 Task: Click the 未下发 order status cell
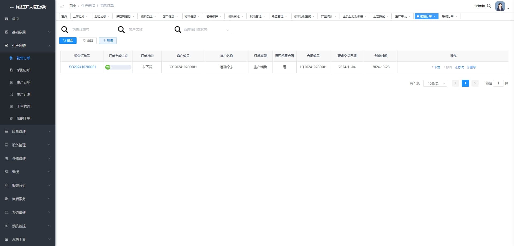coord(147,67)
